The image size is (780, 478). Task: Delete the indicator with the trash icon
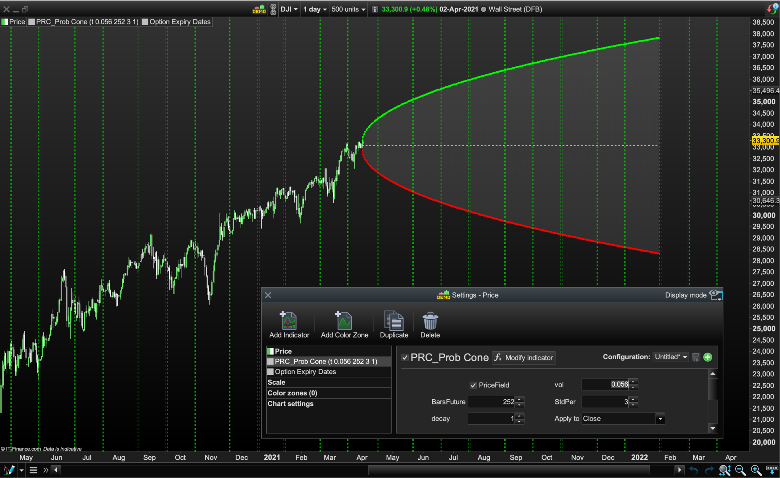430,322
